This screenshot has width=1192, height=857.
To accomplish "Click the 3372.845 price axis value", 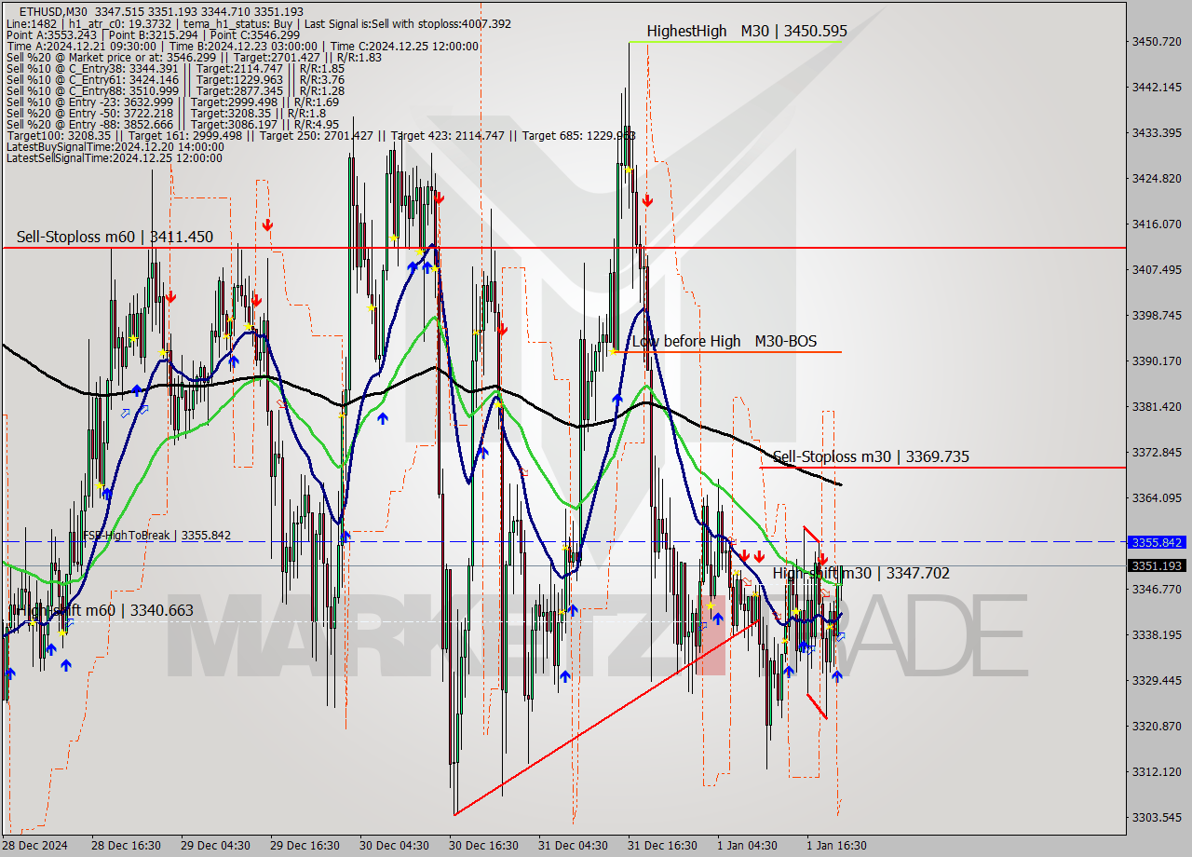I will click(x=1156, y=452).
